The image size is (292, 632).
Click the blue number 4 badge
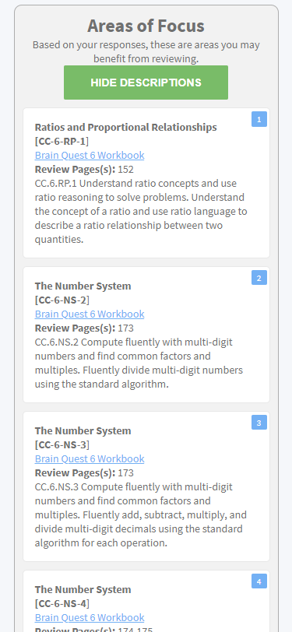pyautogui.click(x=259, y=581)
